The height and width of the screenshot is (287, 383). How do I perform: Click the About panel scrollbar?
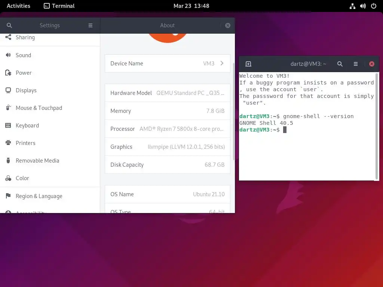click(x=233, y=112)
